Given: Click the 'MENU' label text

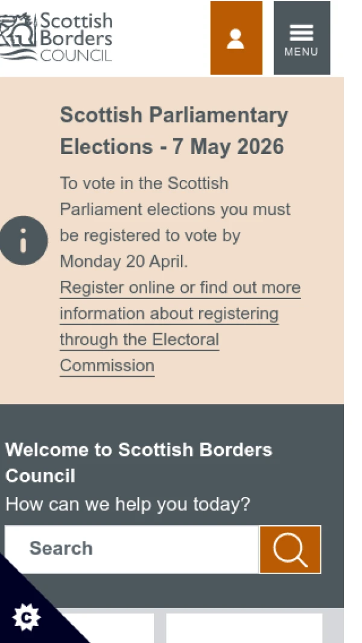Looking at the screenshot, I should [x=302, y=52].
